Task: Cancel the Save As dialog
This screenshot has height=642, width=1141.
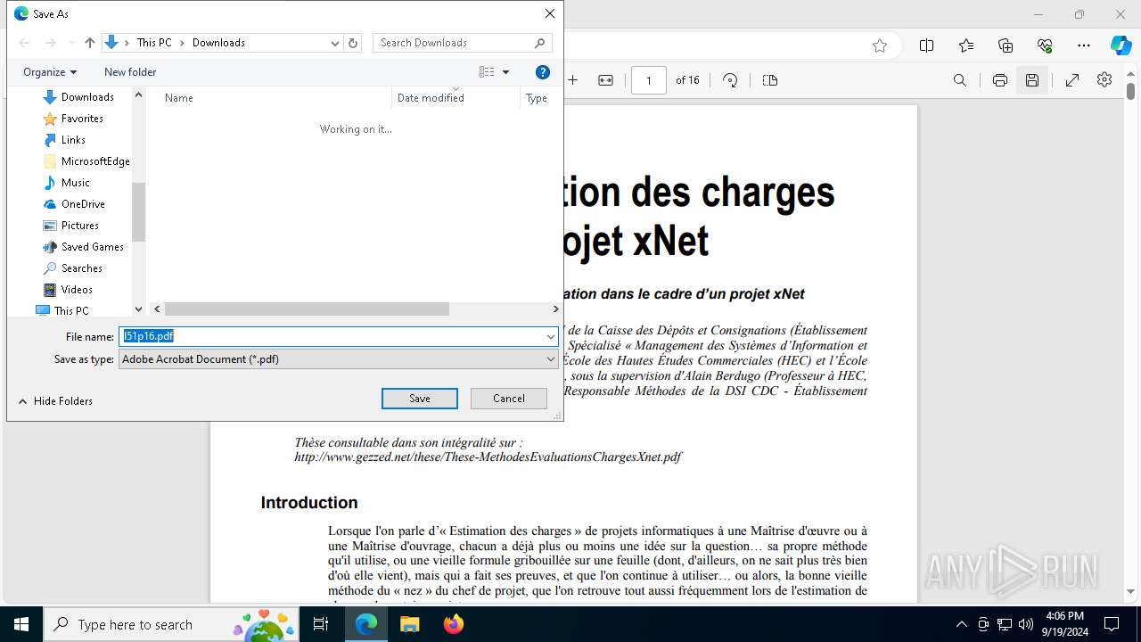Action: pos(509,399)
